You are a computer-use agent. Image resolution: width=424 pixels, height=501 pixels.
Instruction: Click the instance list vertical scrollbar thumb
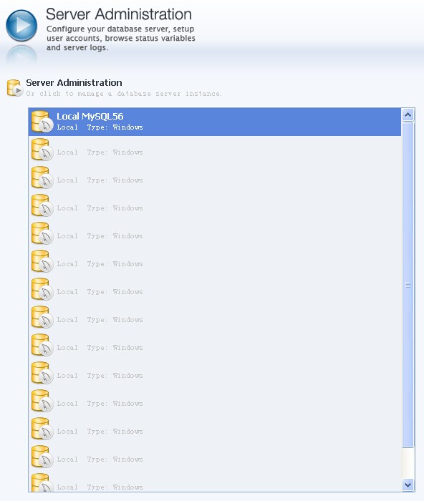coord(408,284)
